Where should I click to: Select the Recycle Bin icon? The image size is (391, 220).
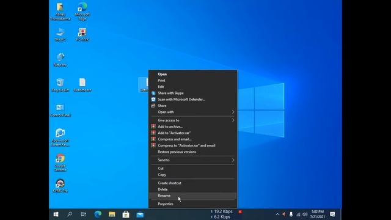60,85
